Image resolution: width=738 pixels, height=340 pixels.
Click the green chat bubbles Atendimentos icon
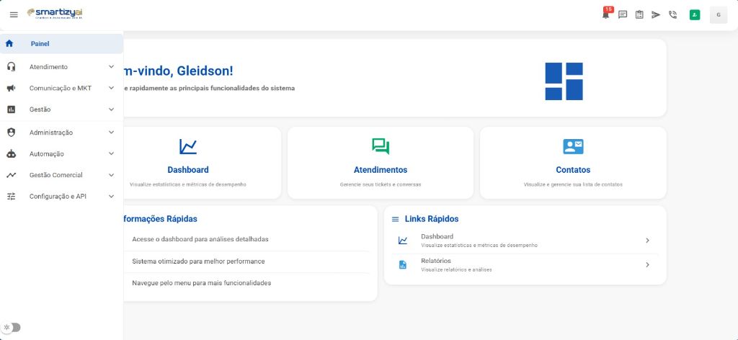381,146
